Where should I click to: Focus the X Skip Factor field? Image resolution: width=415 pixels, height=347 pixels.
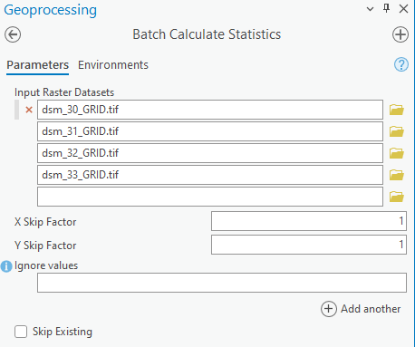pyautogui.click(x=309, y=221)
